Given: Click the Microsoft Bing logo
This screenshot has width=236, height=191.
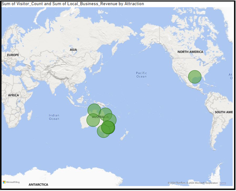Looking at the screenshot, I should (x=11, y=182).
